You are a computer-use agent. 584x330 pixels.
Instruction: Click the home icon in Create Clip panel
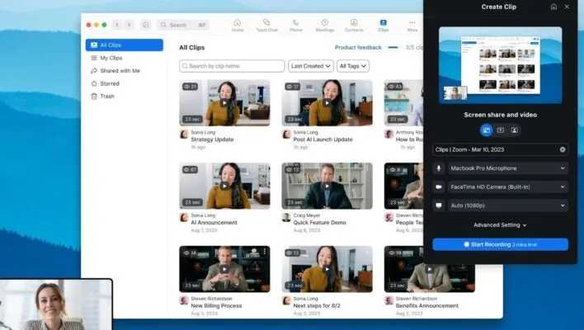tap(553, 7)
